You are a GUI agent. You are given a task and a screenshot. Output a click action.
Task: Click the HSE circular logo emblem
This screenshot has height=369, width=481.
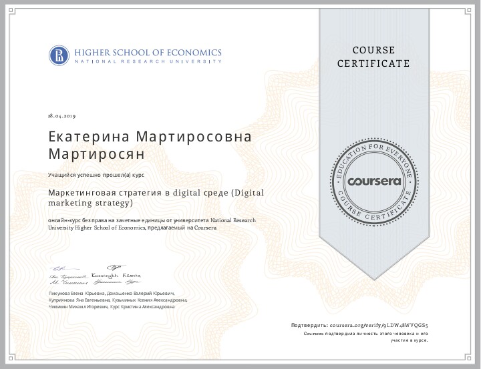point(58,55)
